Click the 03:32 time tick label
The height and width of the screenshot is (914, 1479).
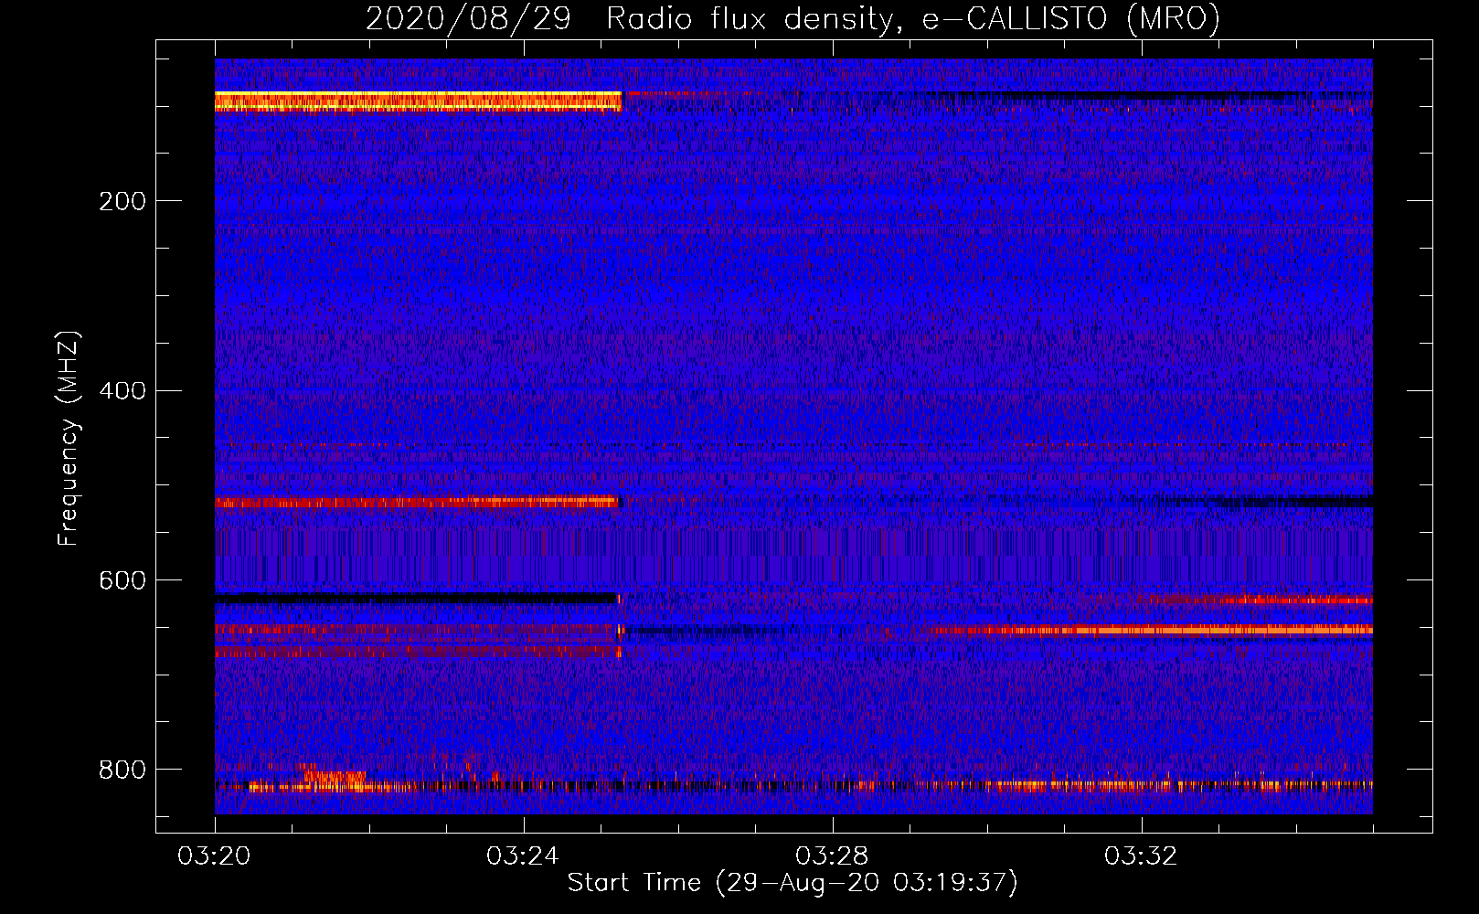tap(1141, 856)
